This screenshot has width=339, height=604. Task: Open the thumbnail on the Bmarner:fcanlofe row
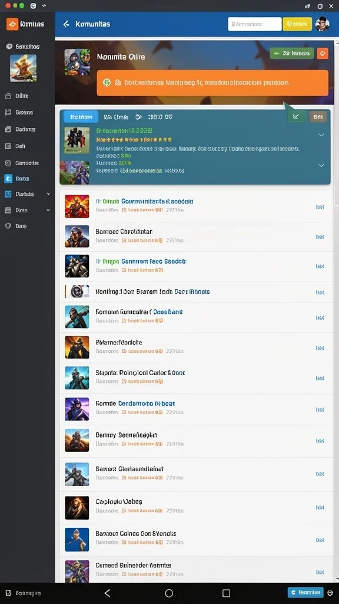tap(77, 347)
